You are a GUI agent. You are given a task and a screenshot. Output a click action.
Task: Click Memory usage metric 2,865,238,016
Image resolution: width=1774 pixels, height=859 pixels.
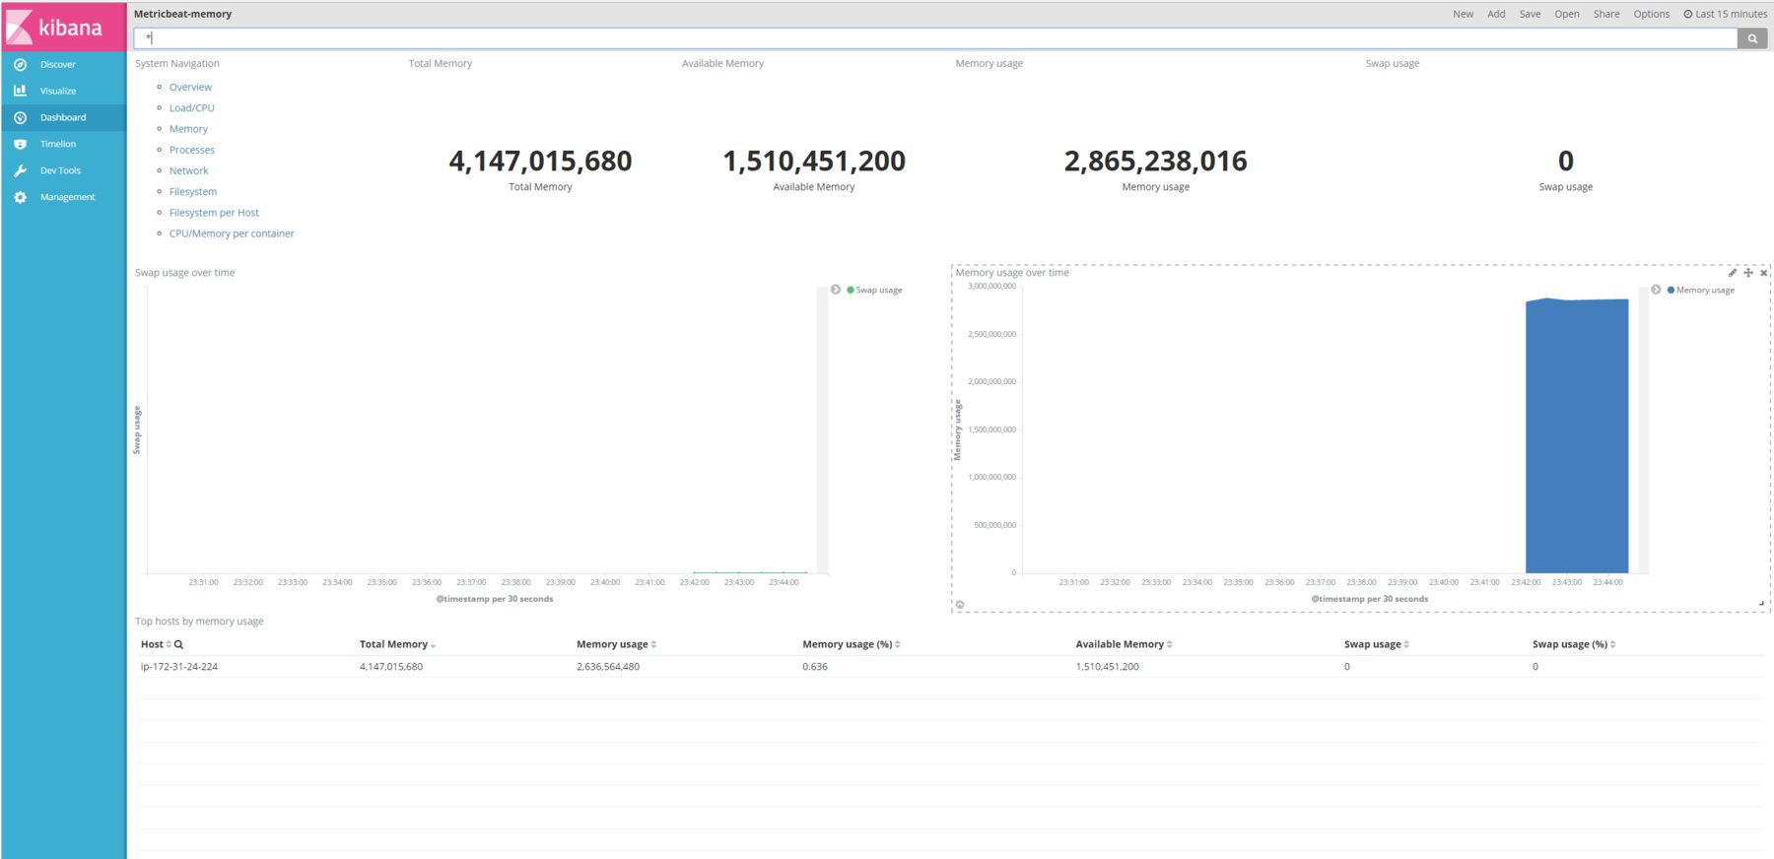point(1155,161)
